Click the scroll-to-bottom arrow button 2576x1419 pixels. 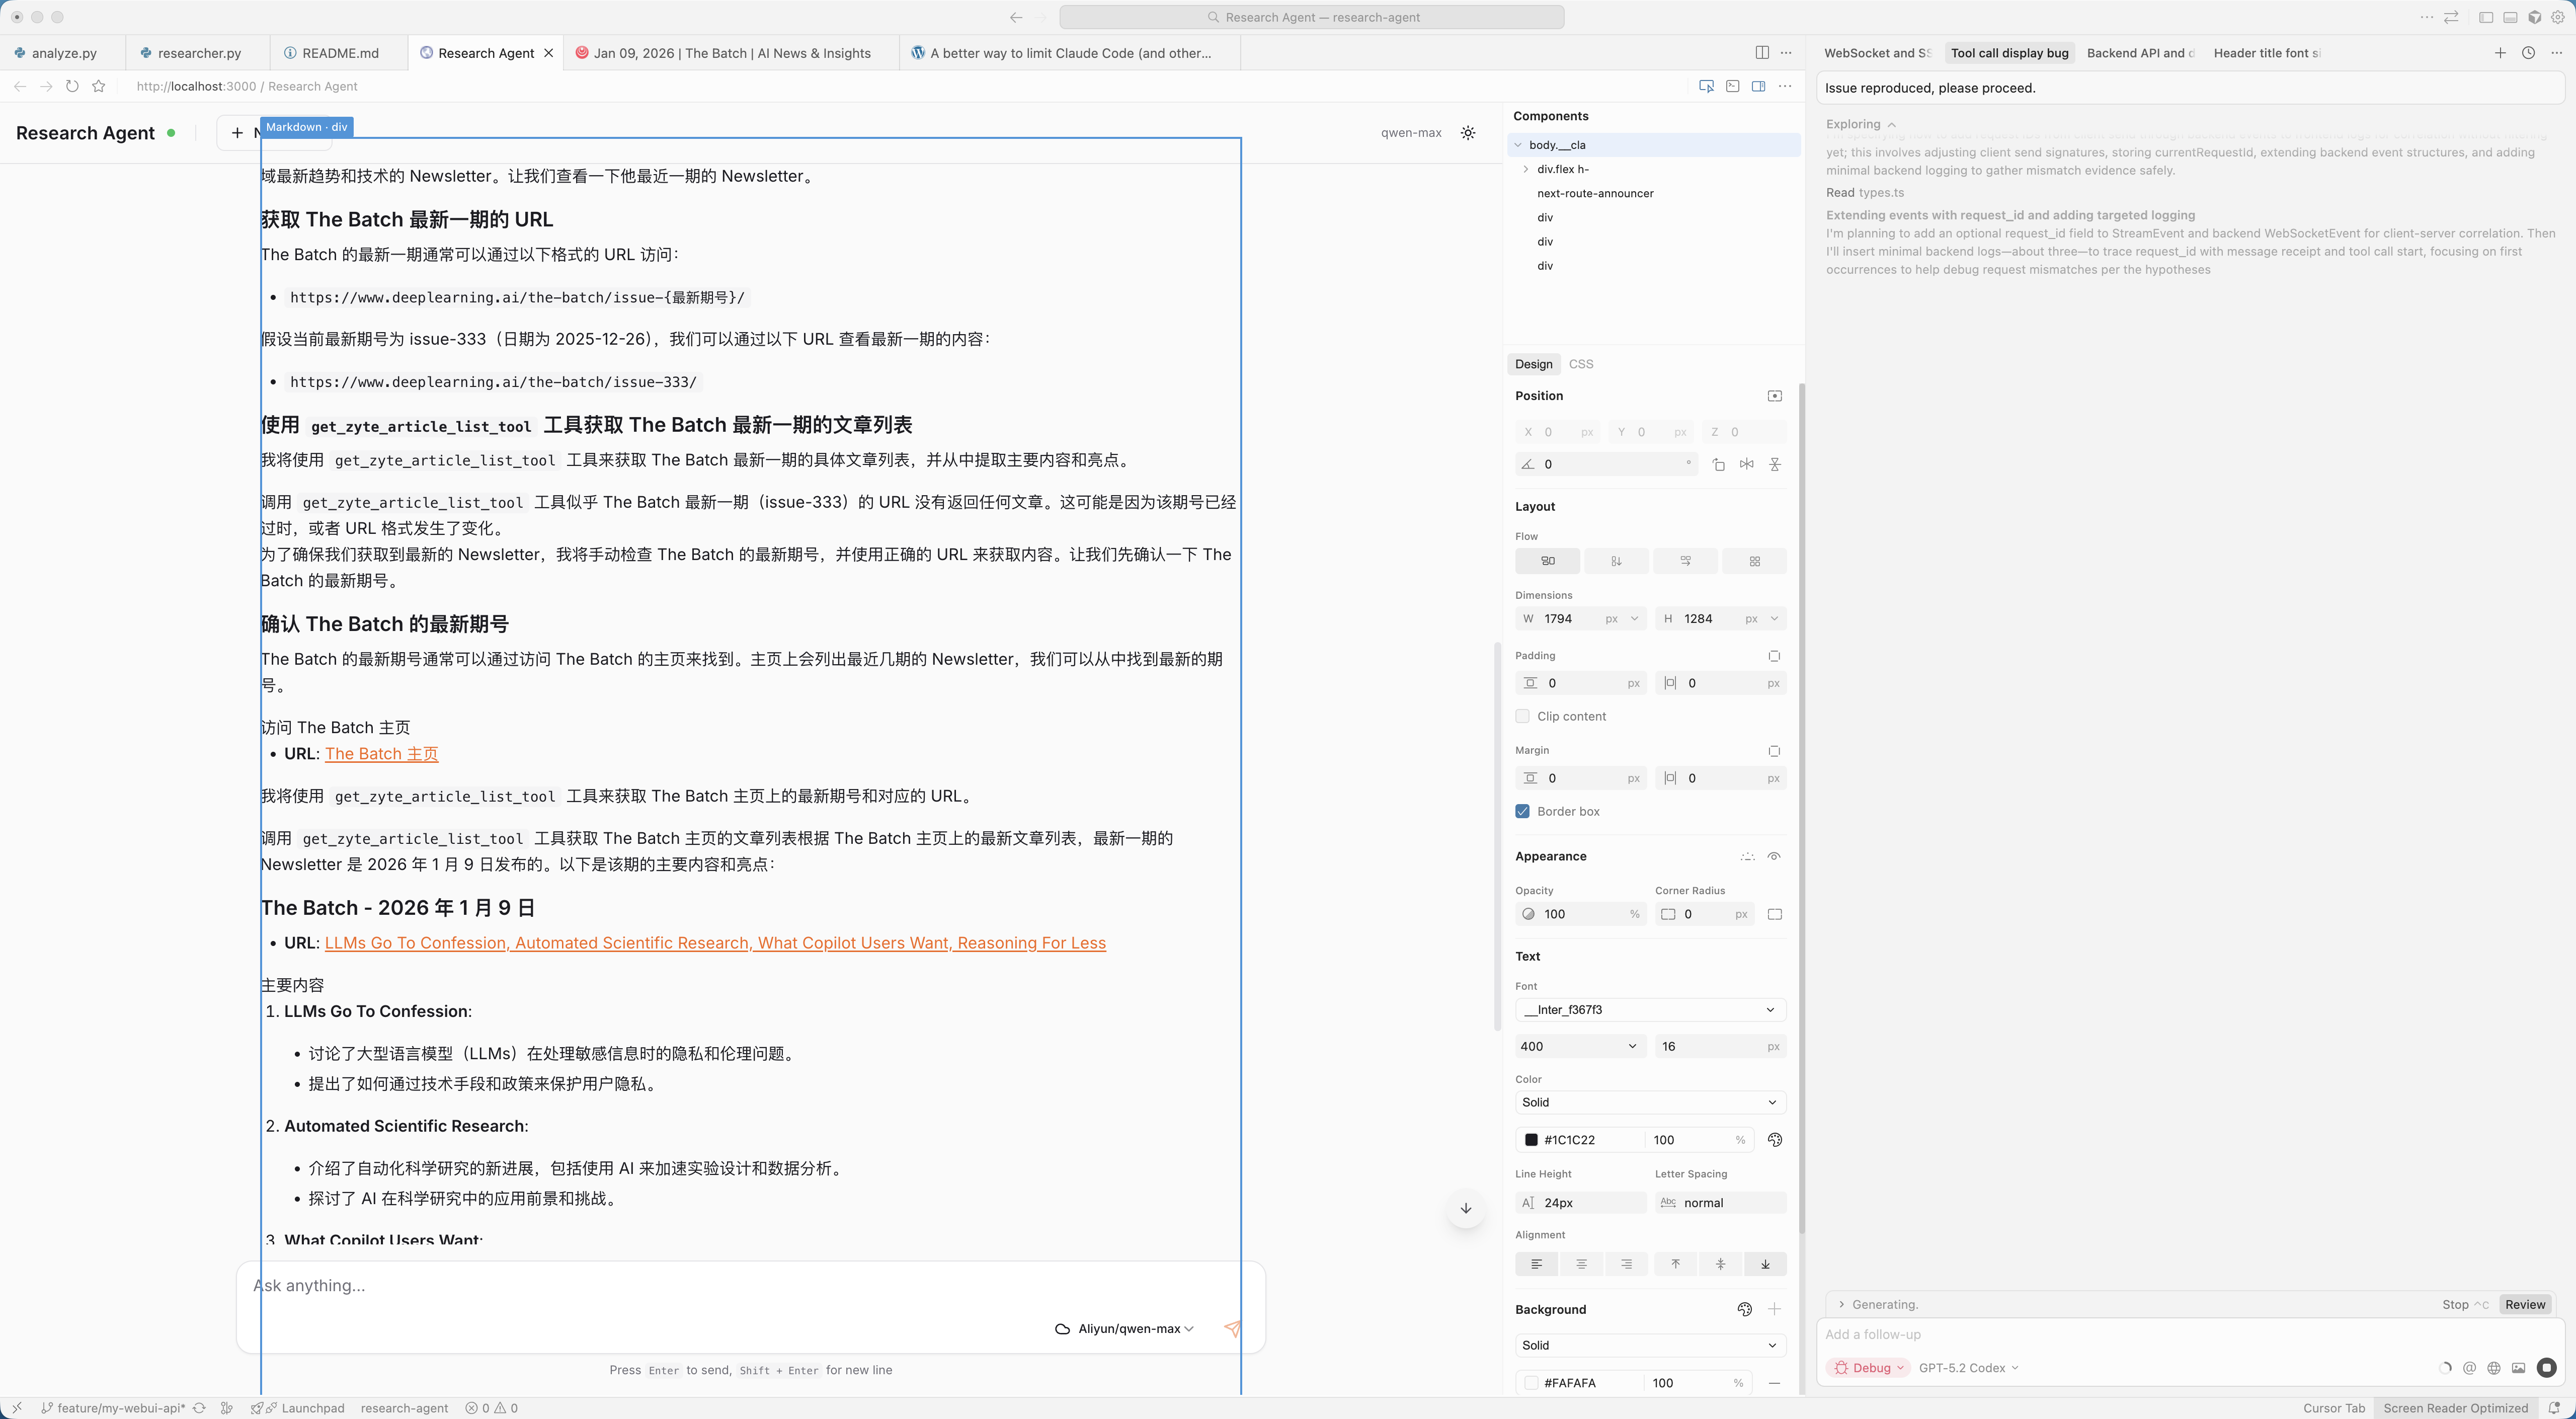[1465, 1208]
